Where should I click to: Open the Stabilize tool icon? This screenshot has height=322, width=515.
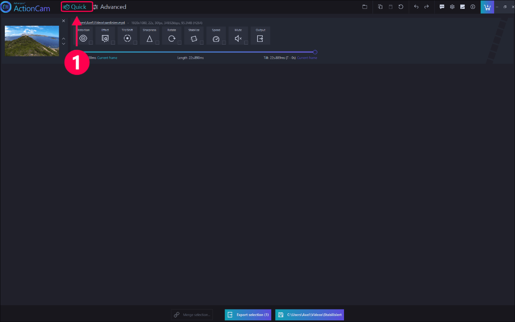tap(194, 39)
